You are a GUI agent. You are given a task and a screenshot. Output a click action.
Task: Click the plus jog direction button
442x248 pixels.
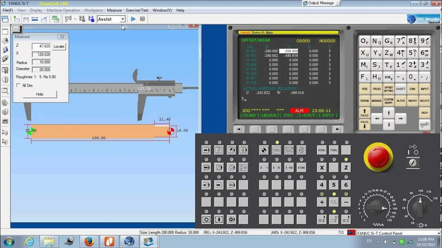pos(322,202)
